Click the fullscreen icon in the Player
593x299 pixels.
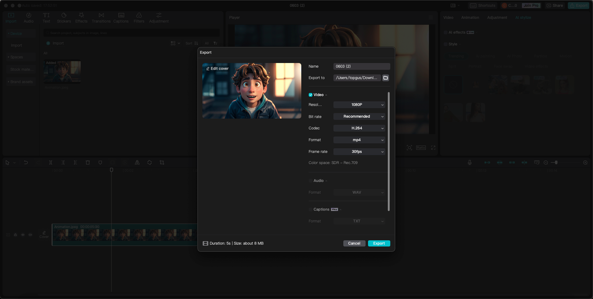(433, 147)
